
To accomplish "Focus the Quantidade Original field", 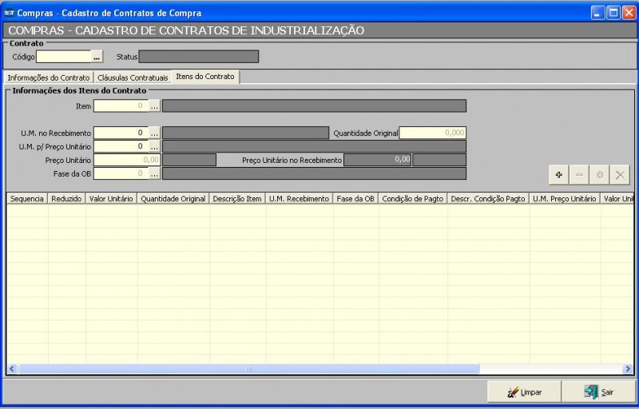I will pos(432,133).
